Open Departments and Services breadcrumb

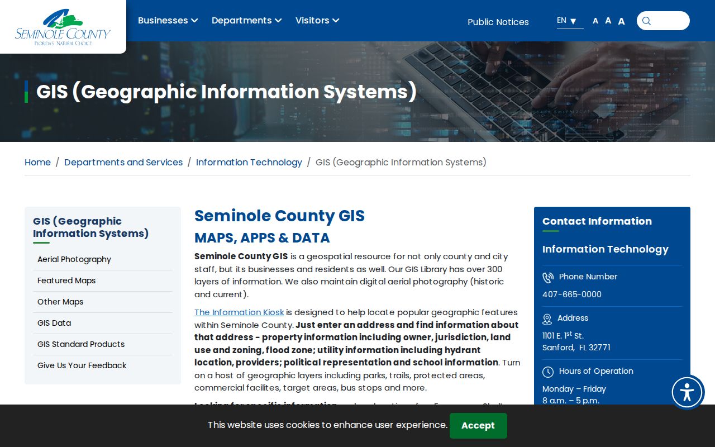(x=123, y=162)
